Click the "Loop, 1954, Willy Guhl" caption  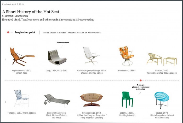[x=57, y=71]
